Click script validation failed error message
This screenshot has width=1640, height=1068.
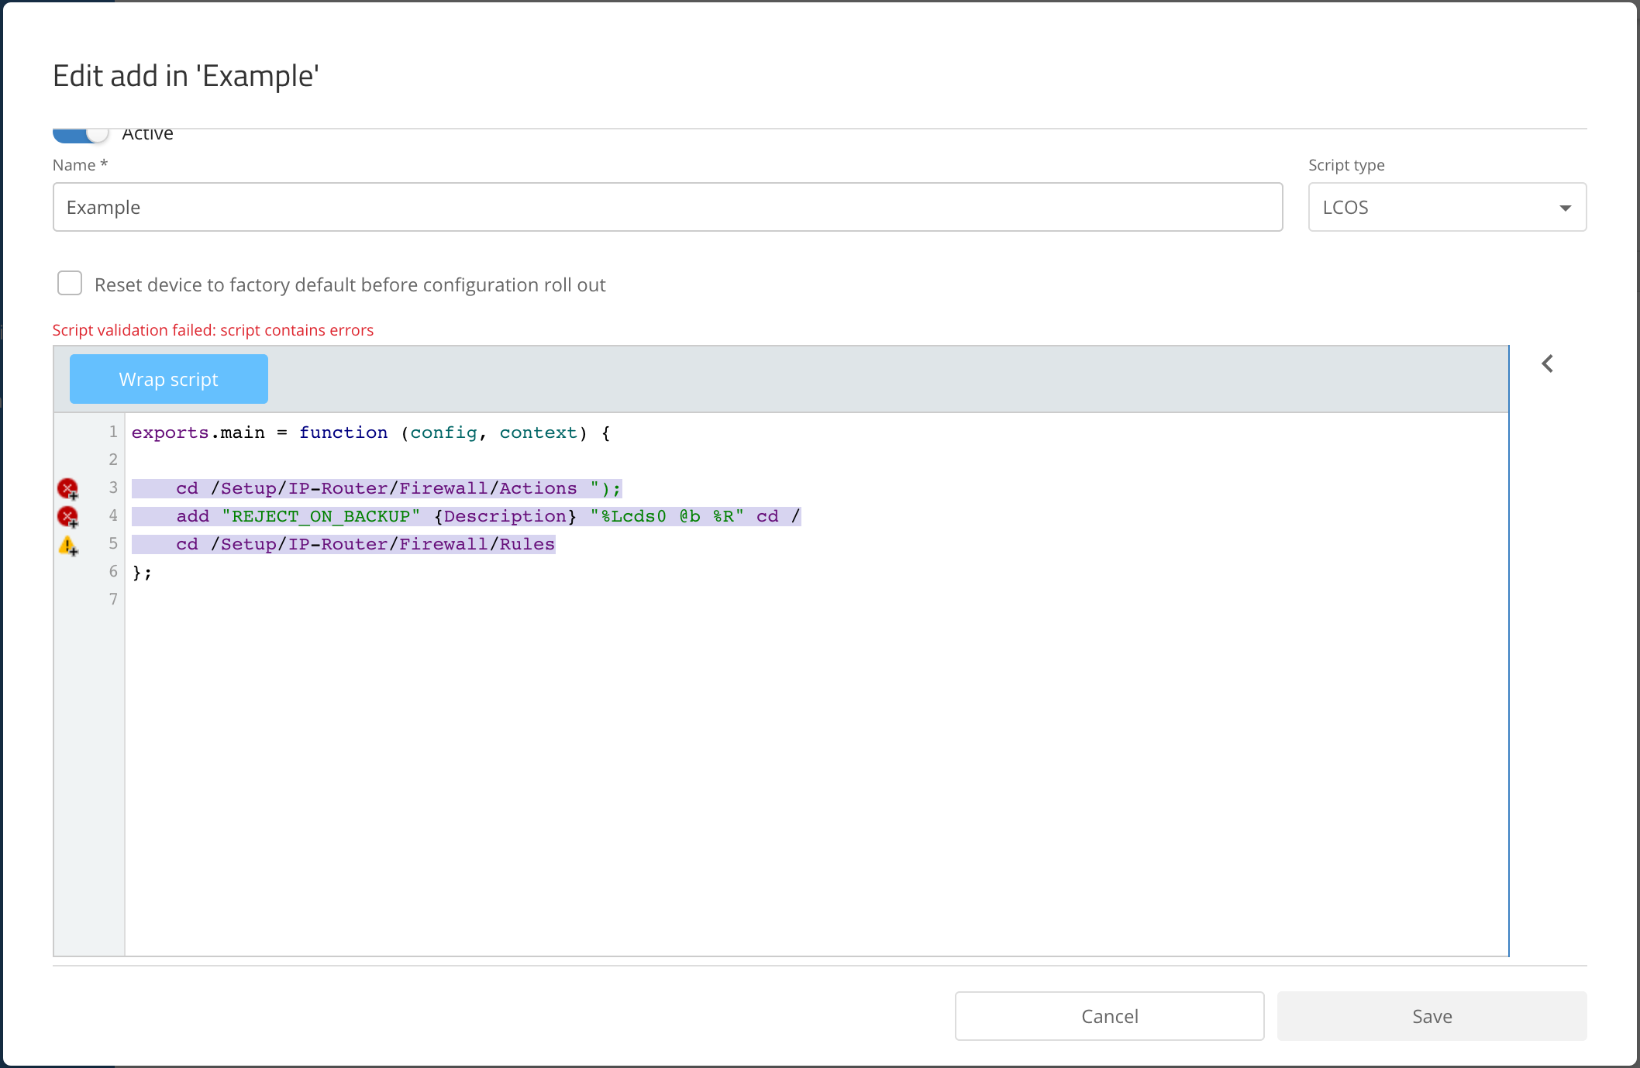pyautogui.click(x=212, y=330)
